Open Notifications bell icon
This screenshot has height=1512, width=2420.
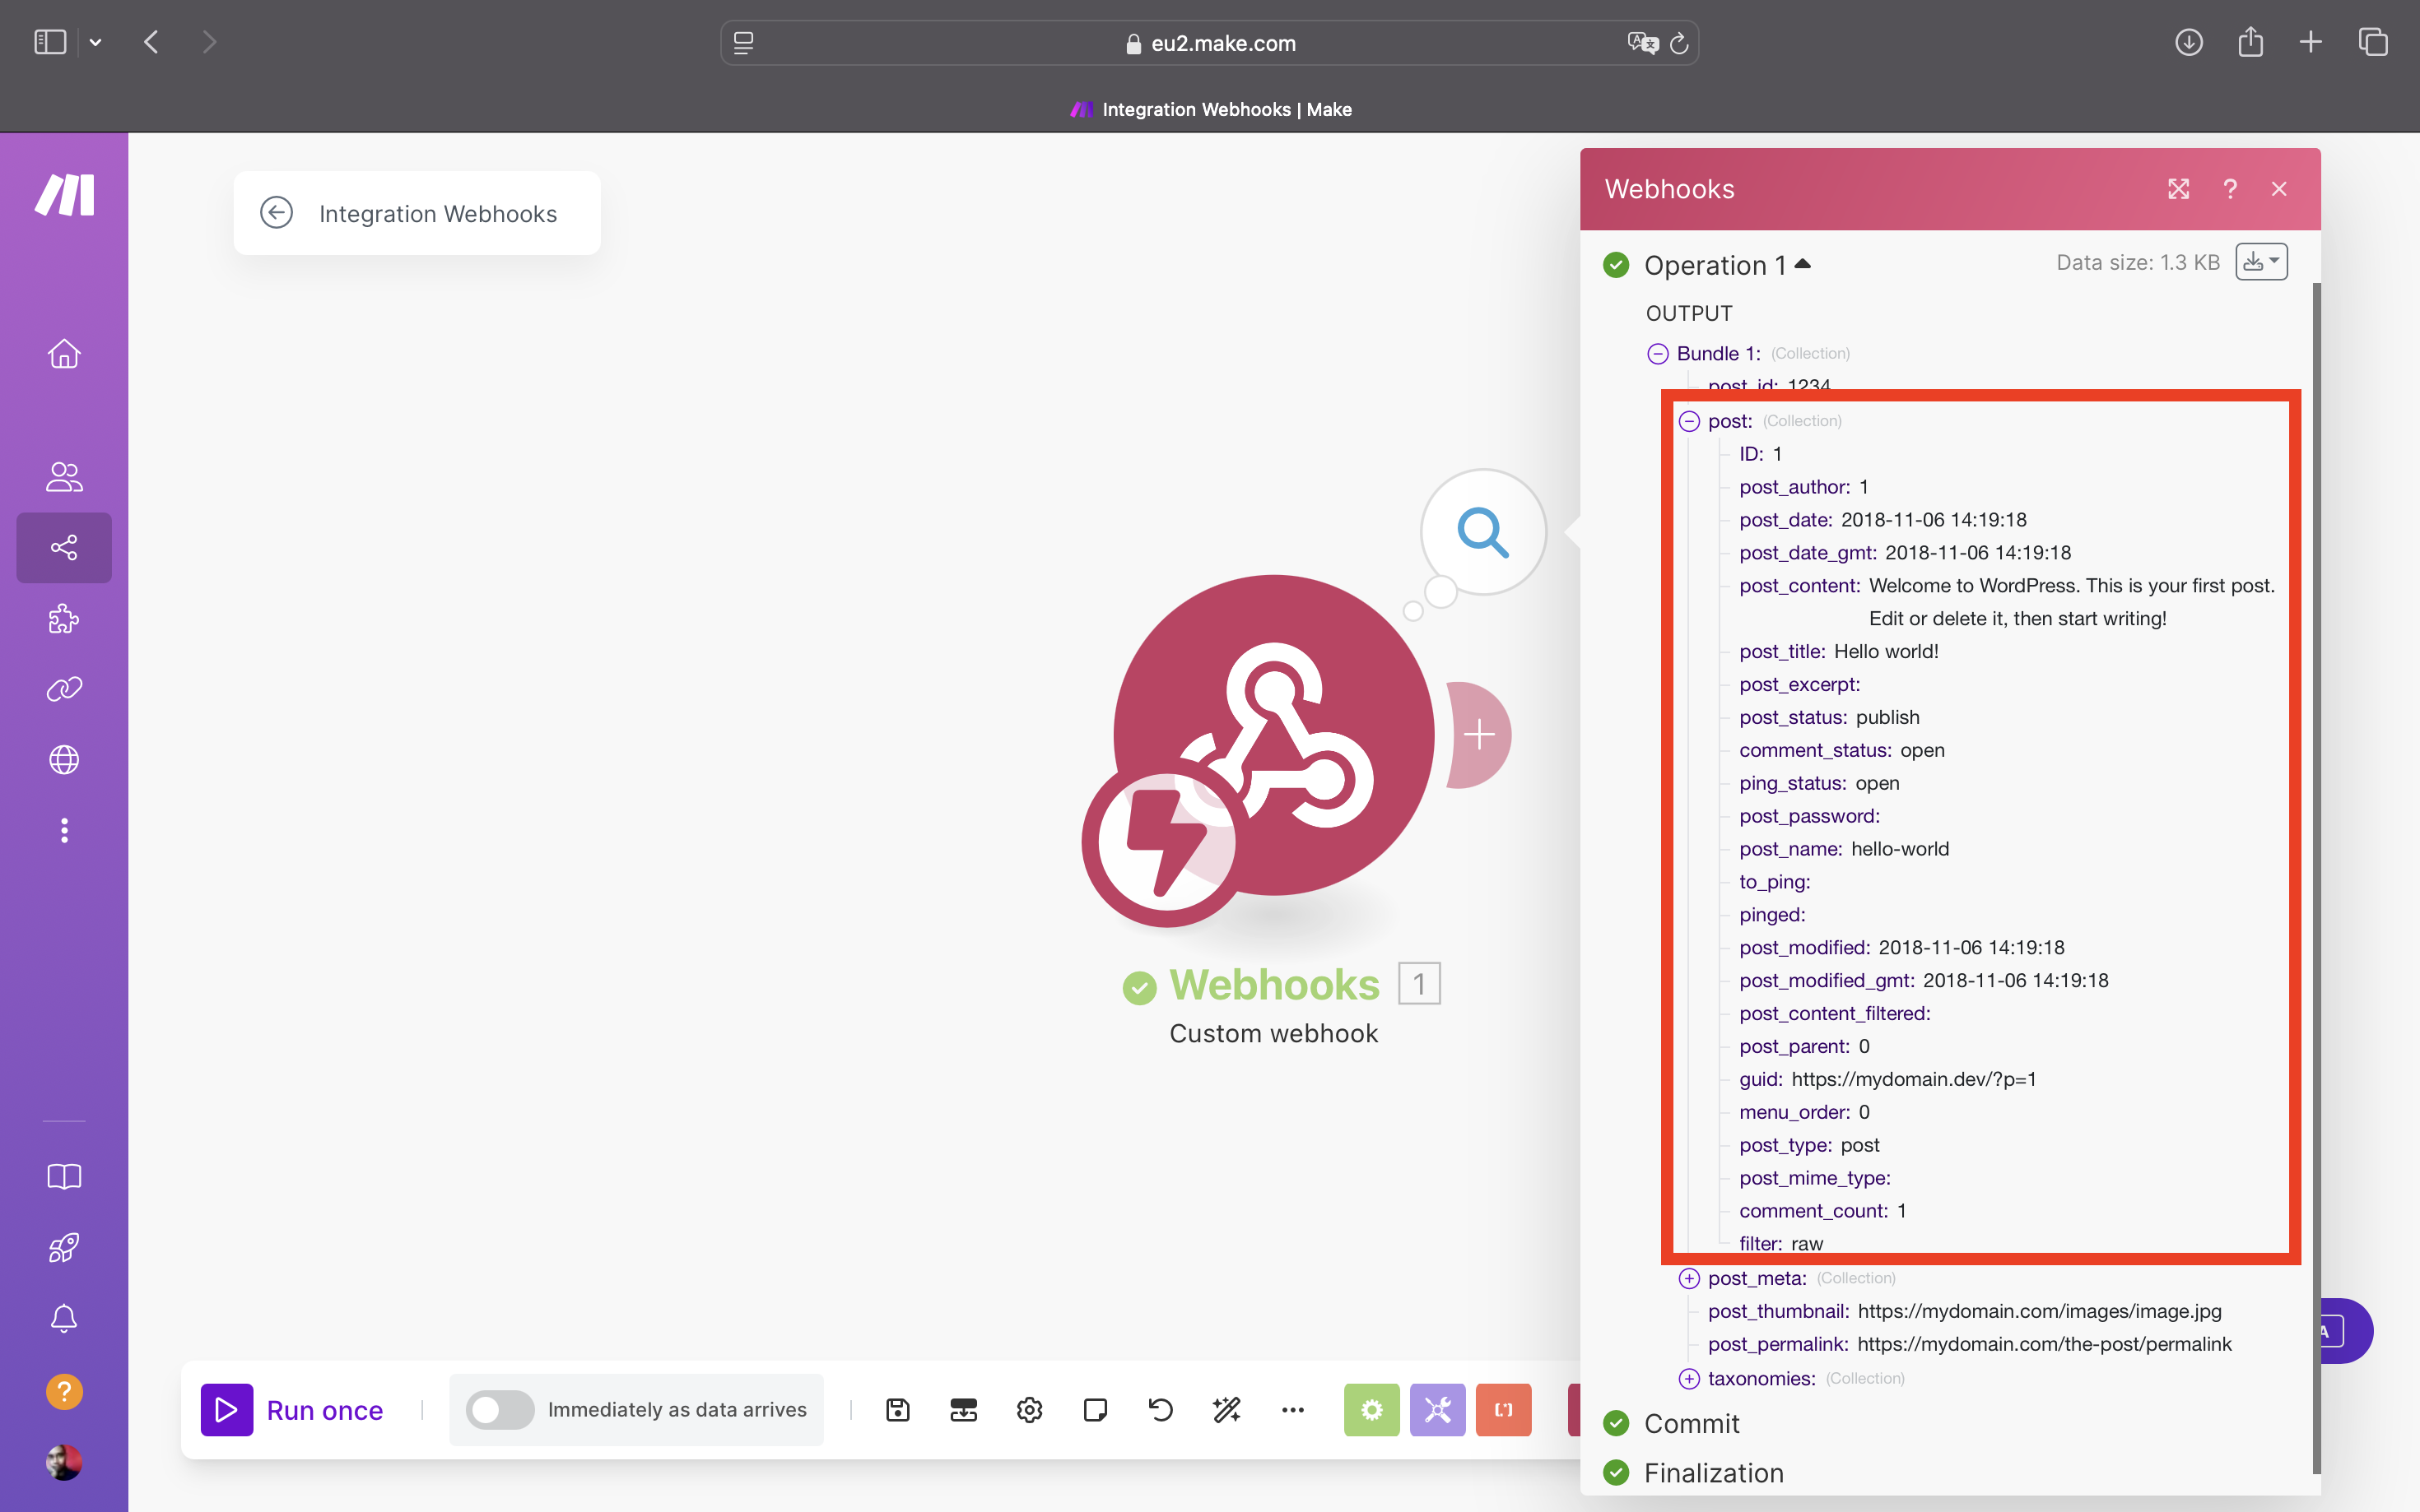[64, 1319]
